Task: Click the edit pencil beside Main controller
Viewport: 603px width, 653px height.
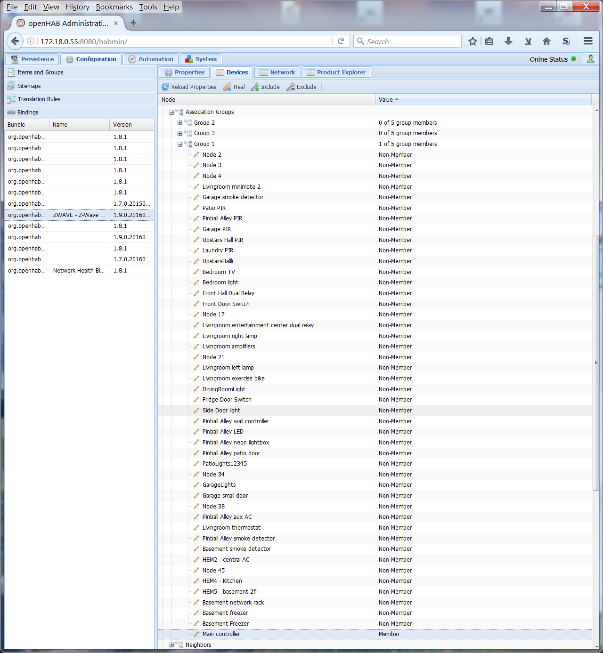Action: coord(196,634)
